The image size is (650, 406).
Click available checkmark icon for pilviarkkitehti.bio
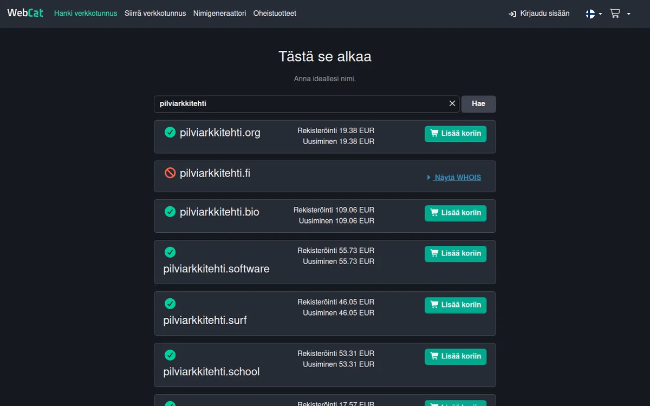pos(170,212)
